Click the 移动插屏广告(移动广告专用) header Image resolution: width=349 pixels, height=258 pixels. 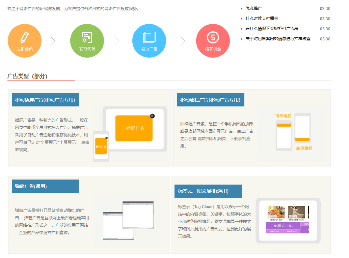coord(46,100)
